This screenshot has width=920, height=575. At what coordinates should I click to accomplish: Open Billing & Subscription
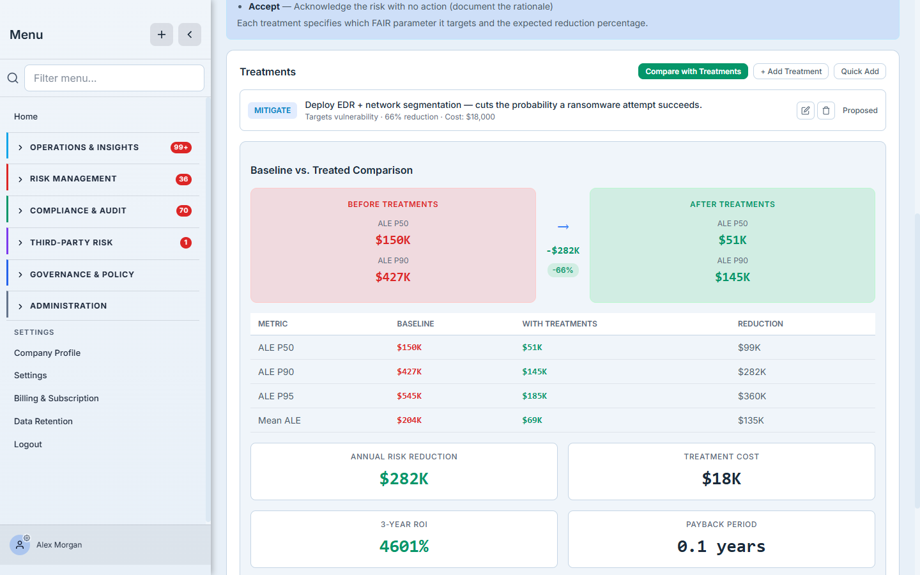56,398
